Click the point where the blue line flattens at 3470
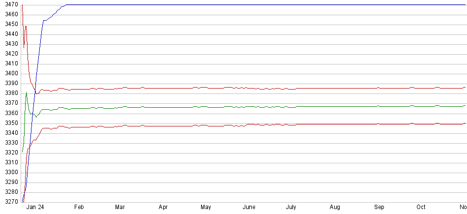The image size is (467, 214). [x=66, y=5]
